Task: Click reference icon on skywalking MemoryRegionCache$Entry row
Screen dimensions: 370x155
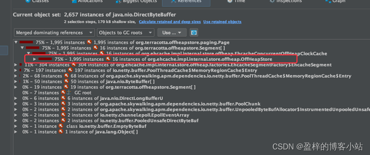Action: tap(66, 76)
